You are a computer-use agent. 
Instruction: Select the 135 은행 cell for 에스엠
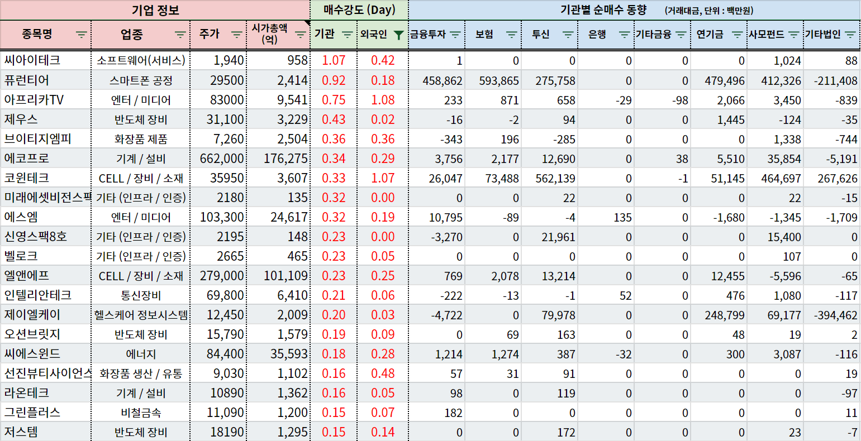click(x=606, y=217)
